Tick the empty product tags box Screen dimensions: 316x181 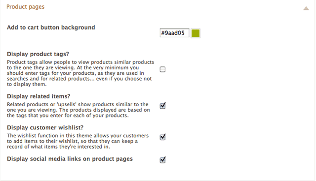(x=162, y=69)
